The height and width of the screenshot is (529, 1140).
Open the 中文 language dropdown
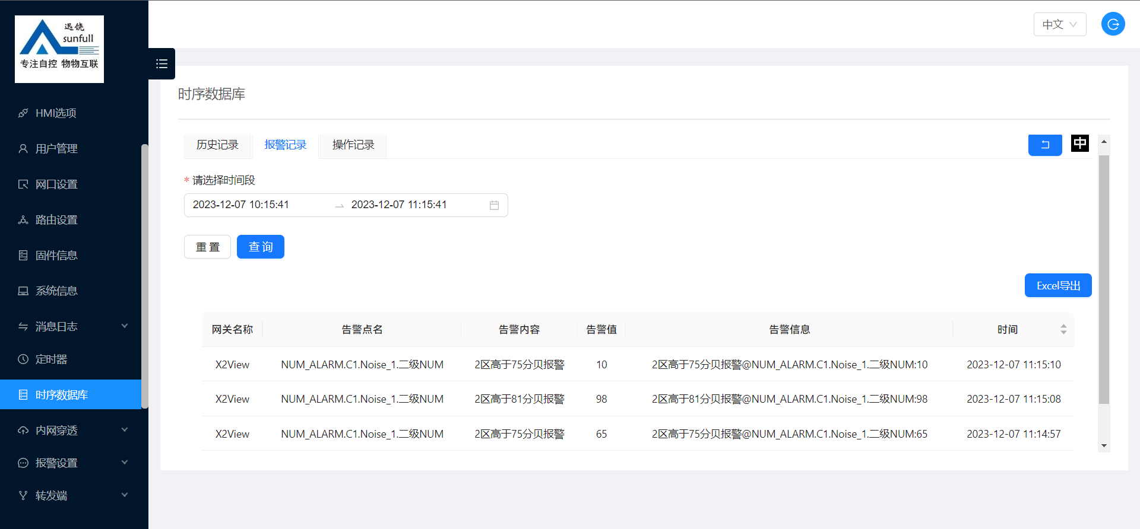pyautogui.click(x=1060, y=24)
